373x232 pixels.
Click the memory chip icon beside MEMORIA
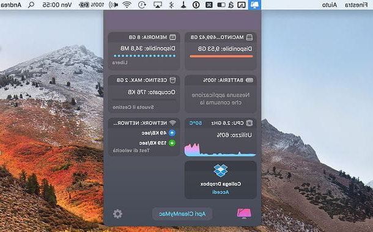(172, 37)
